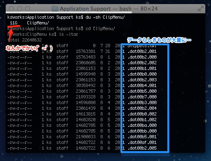Click the 'ls -ltar' command text
Image resolution: width=211 pixels, height=161 pixels.
tap(69, 34)
